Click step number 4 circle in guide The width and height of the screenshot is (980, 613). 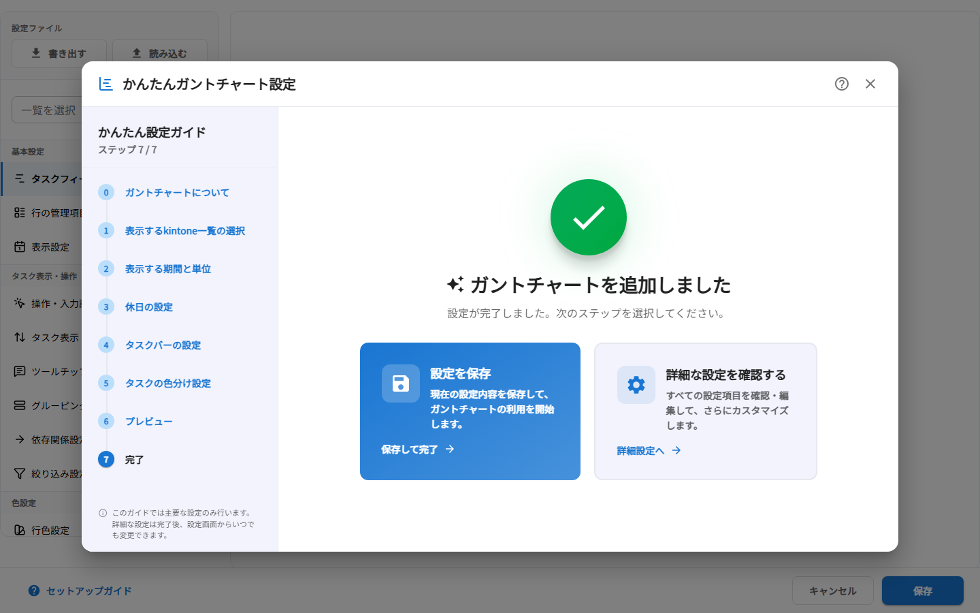106,345
